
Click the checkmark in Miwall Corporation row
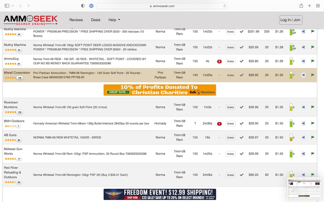pyautogui.click(x=242, y=75)
